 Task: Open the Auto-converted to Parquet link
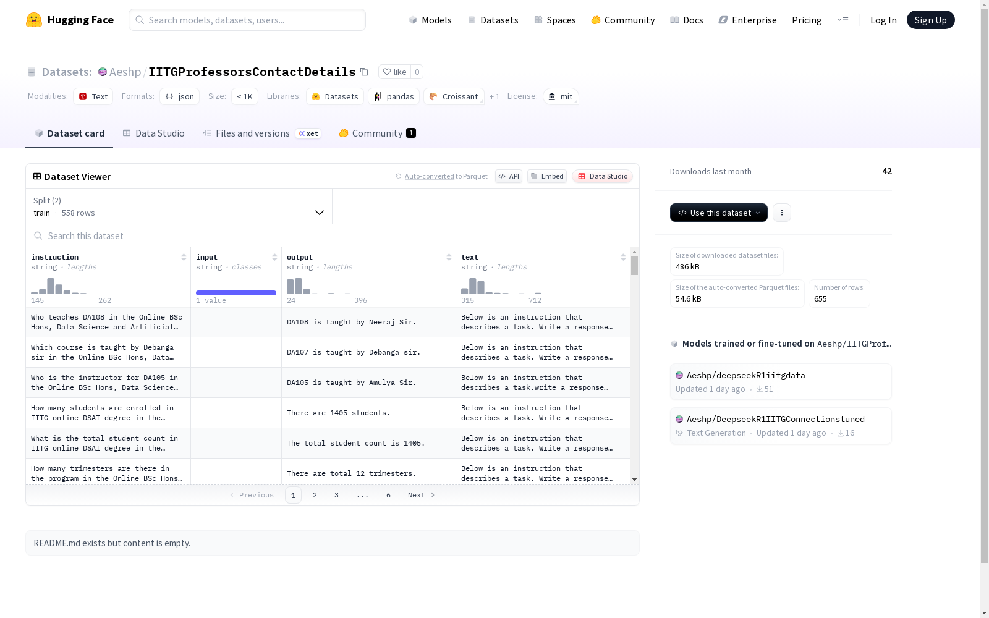[x=446, y=176]
